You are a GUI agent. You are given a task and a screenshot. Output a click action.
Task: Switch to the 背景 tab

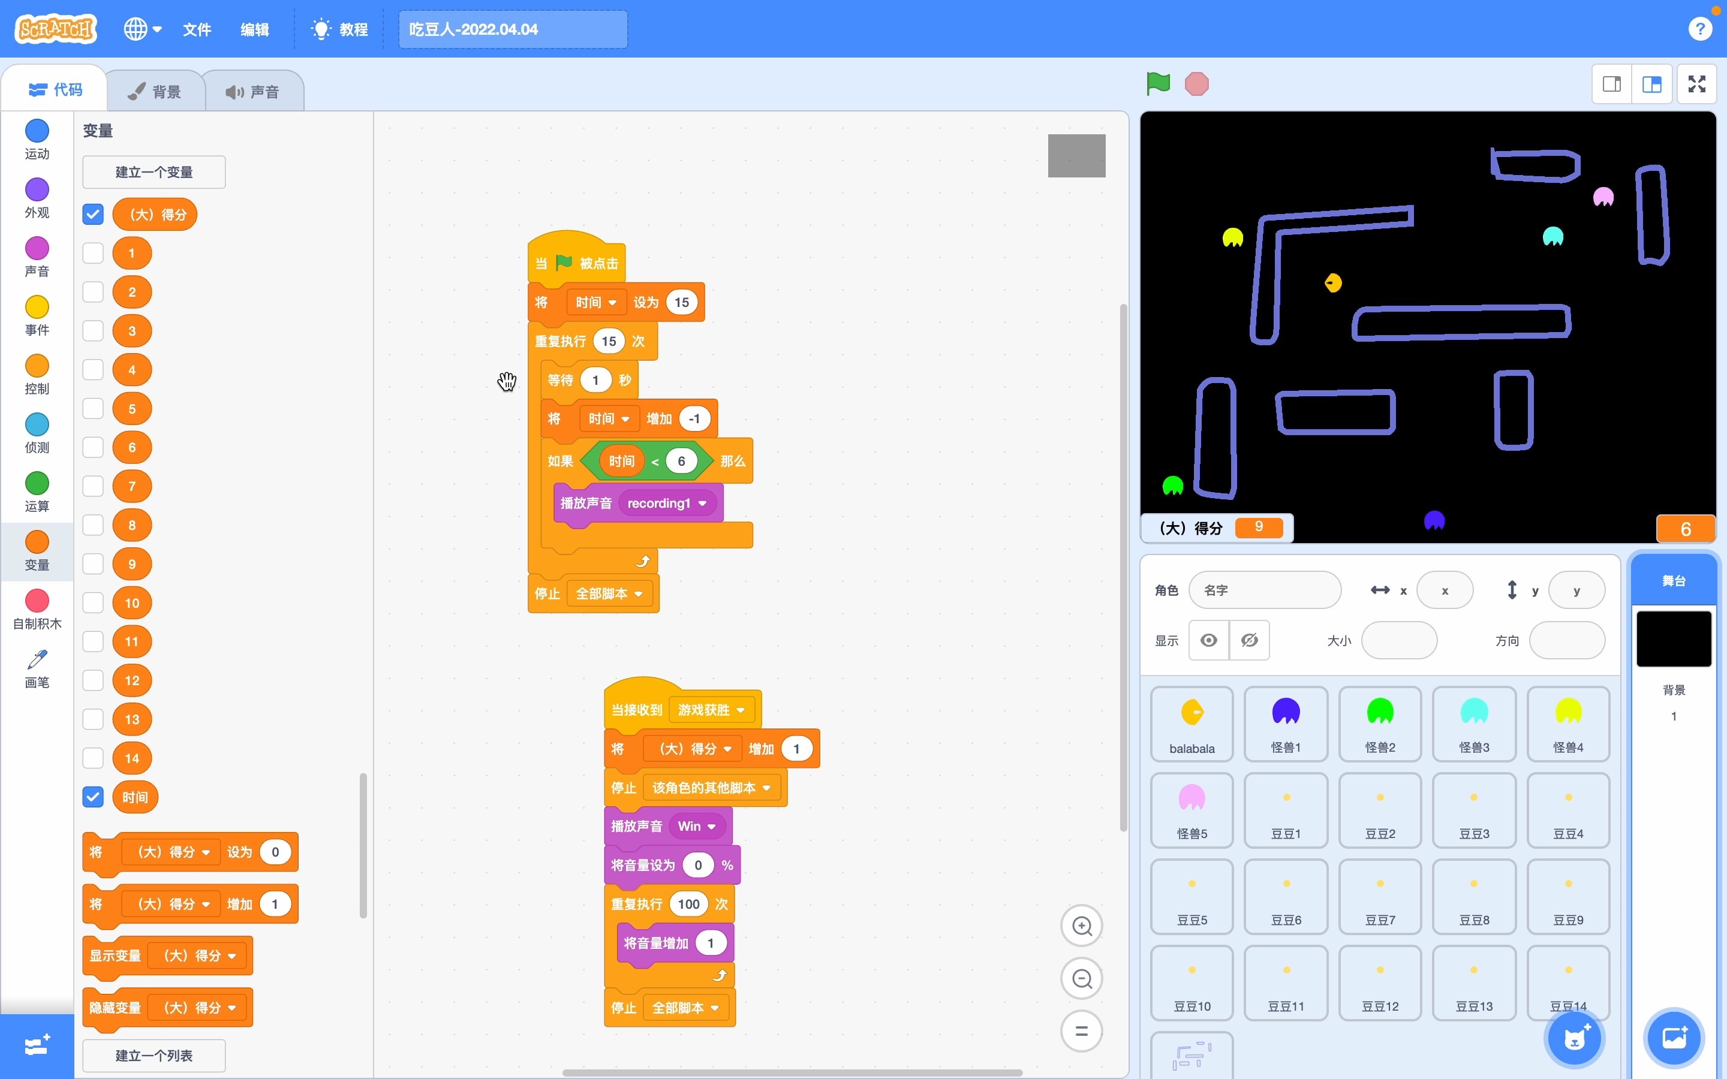pos(155,91)
